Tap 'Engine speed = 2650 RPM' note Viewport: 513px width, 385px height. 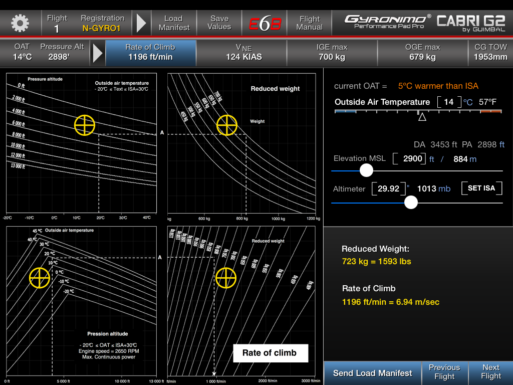tap(109, 351)
